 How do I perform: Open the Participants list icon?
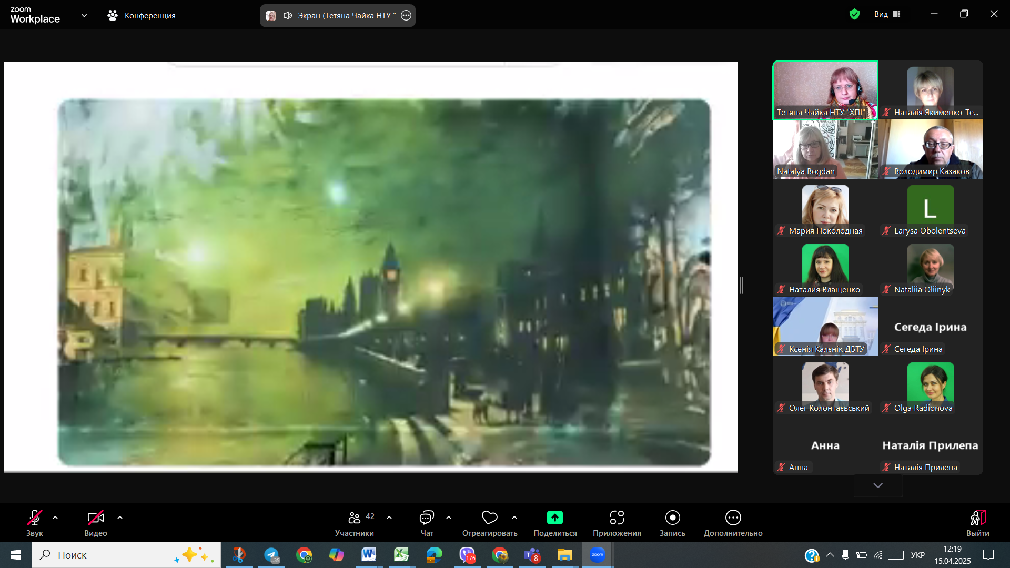pyautogui.click(x=355, y=518)
